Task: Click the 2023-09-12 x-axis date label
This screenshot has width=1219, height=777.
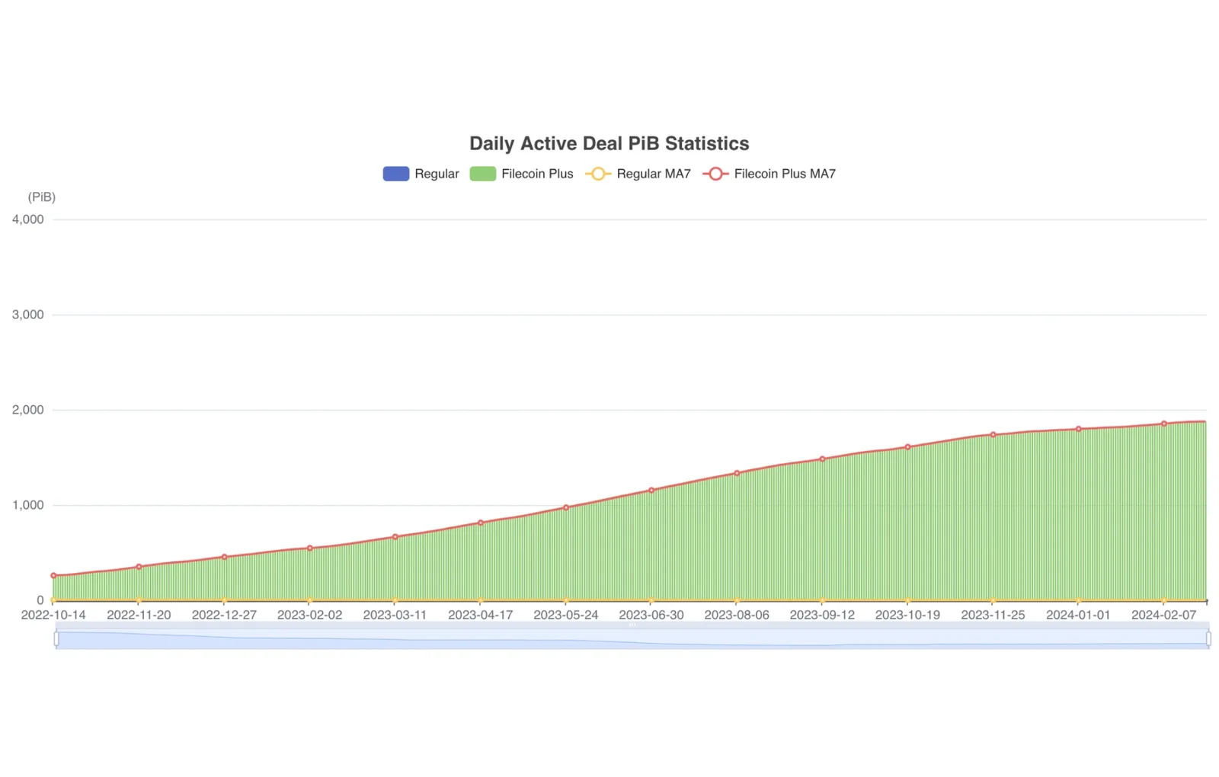Action: tap(822, 615)
